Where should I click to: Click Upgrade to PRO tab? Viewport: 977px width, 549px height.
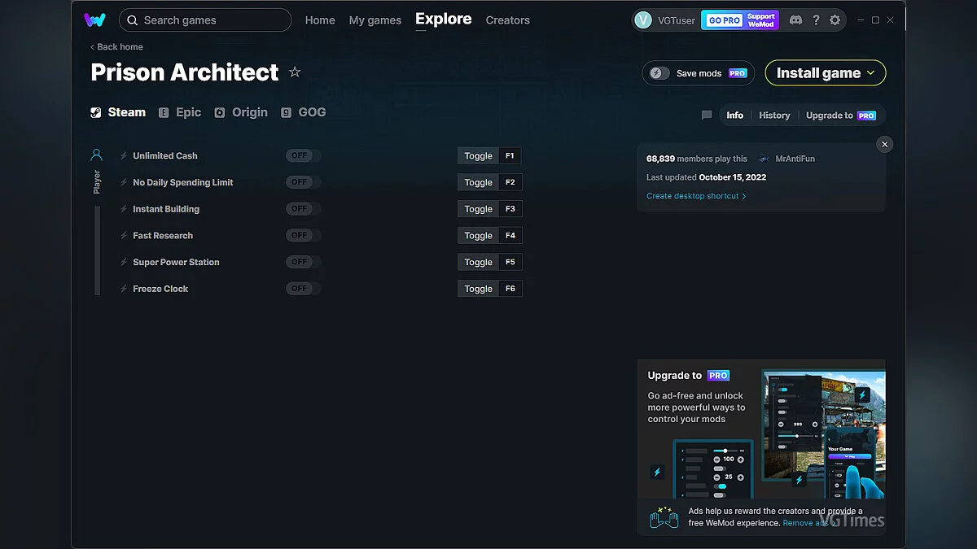(x=841, y=115)
